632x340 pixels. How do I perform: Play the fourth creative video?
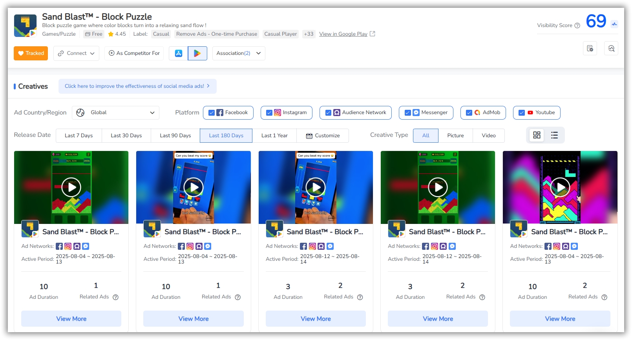[x=438, y=187]
